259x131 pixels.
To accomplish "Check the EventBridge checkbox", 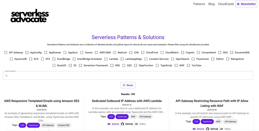I will pyautogui.click(x=54, y=59).
